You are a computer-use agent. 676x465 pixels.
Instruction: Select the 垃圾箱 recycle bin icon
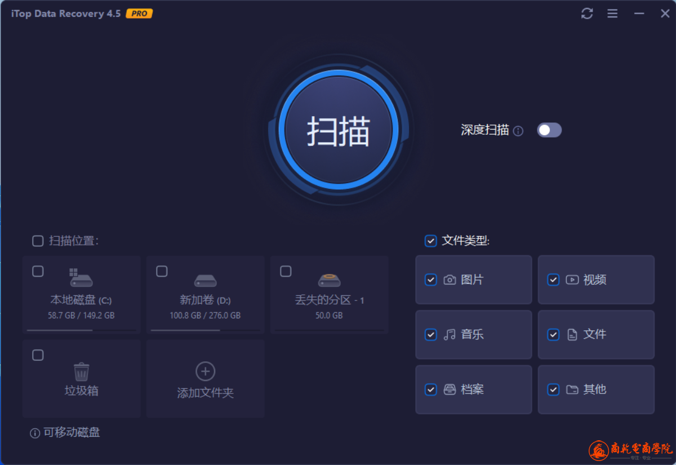82,371
